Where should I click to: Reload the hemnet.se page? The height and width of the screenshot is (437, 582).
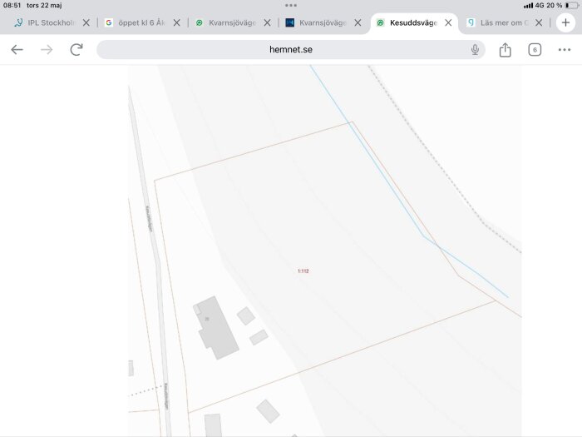(76, 49)
